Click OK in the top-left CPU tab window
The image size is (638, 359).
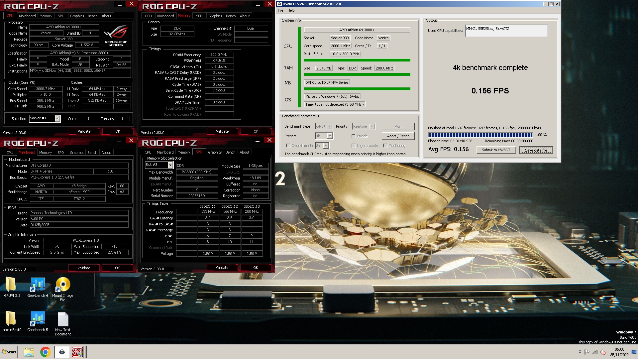click(118, 131)
